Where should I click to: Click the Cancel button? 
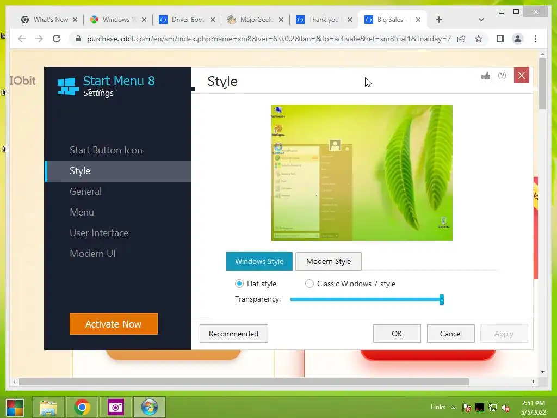[451, 334]
